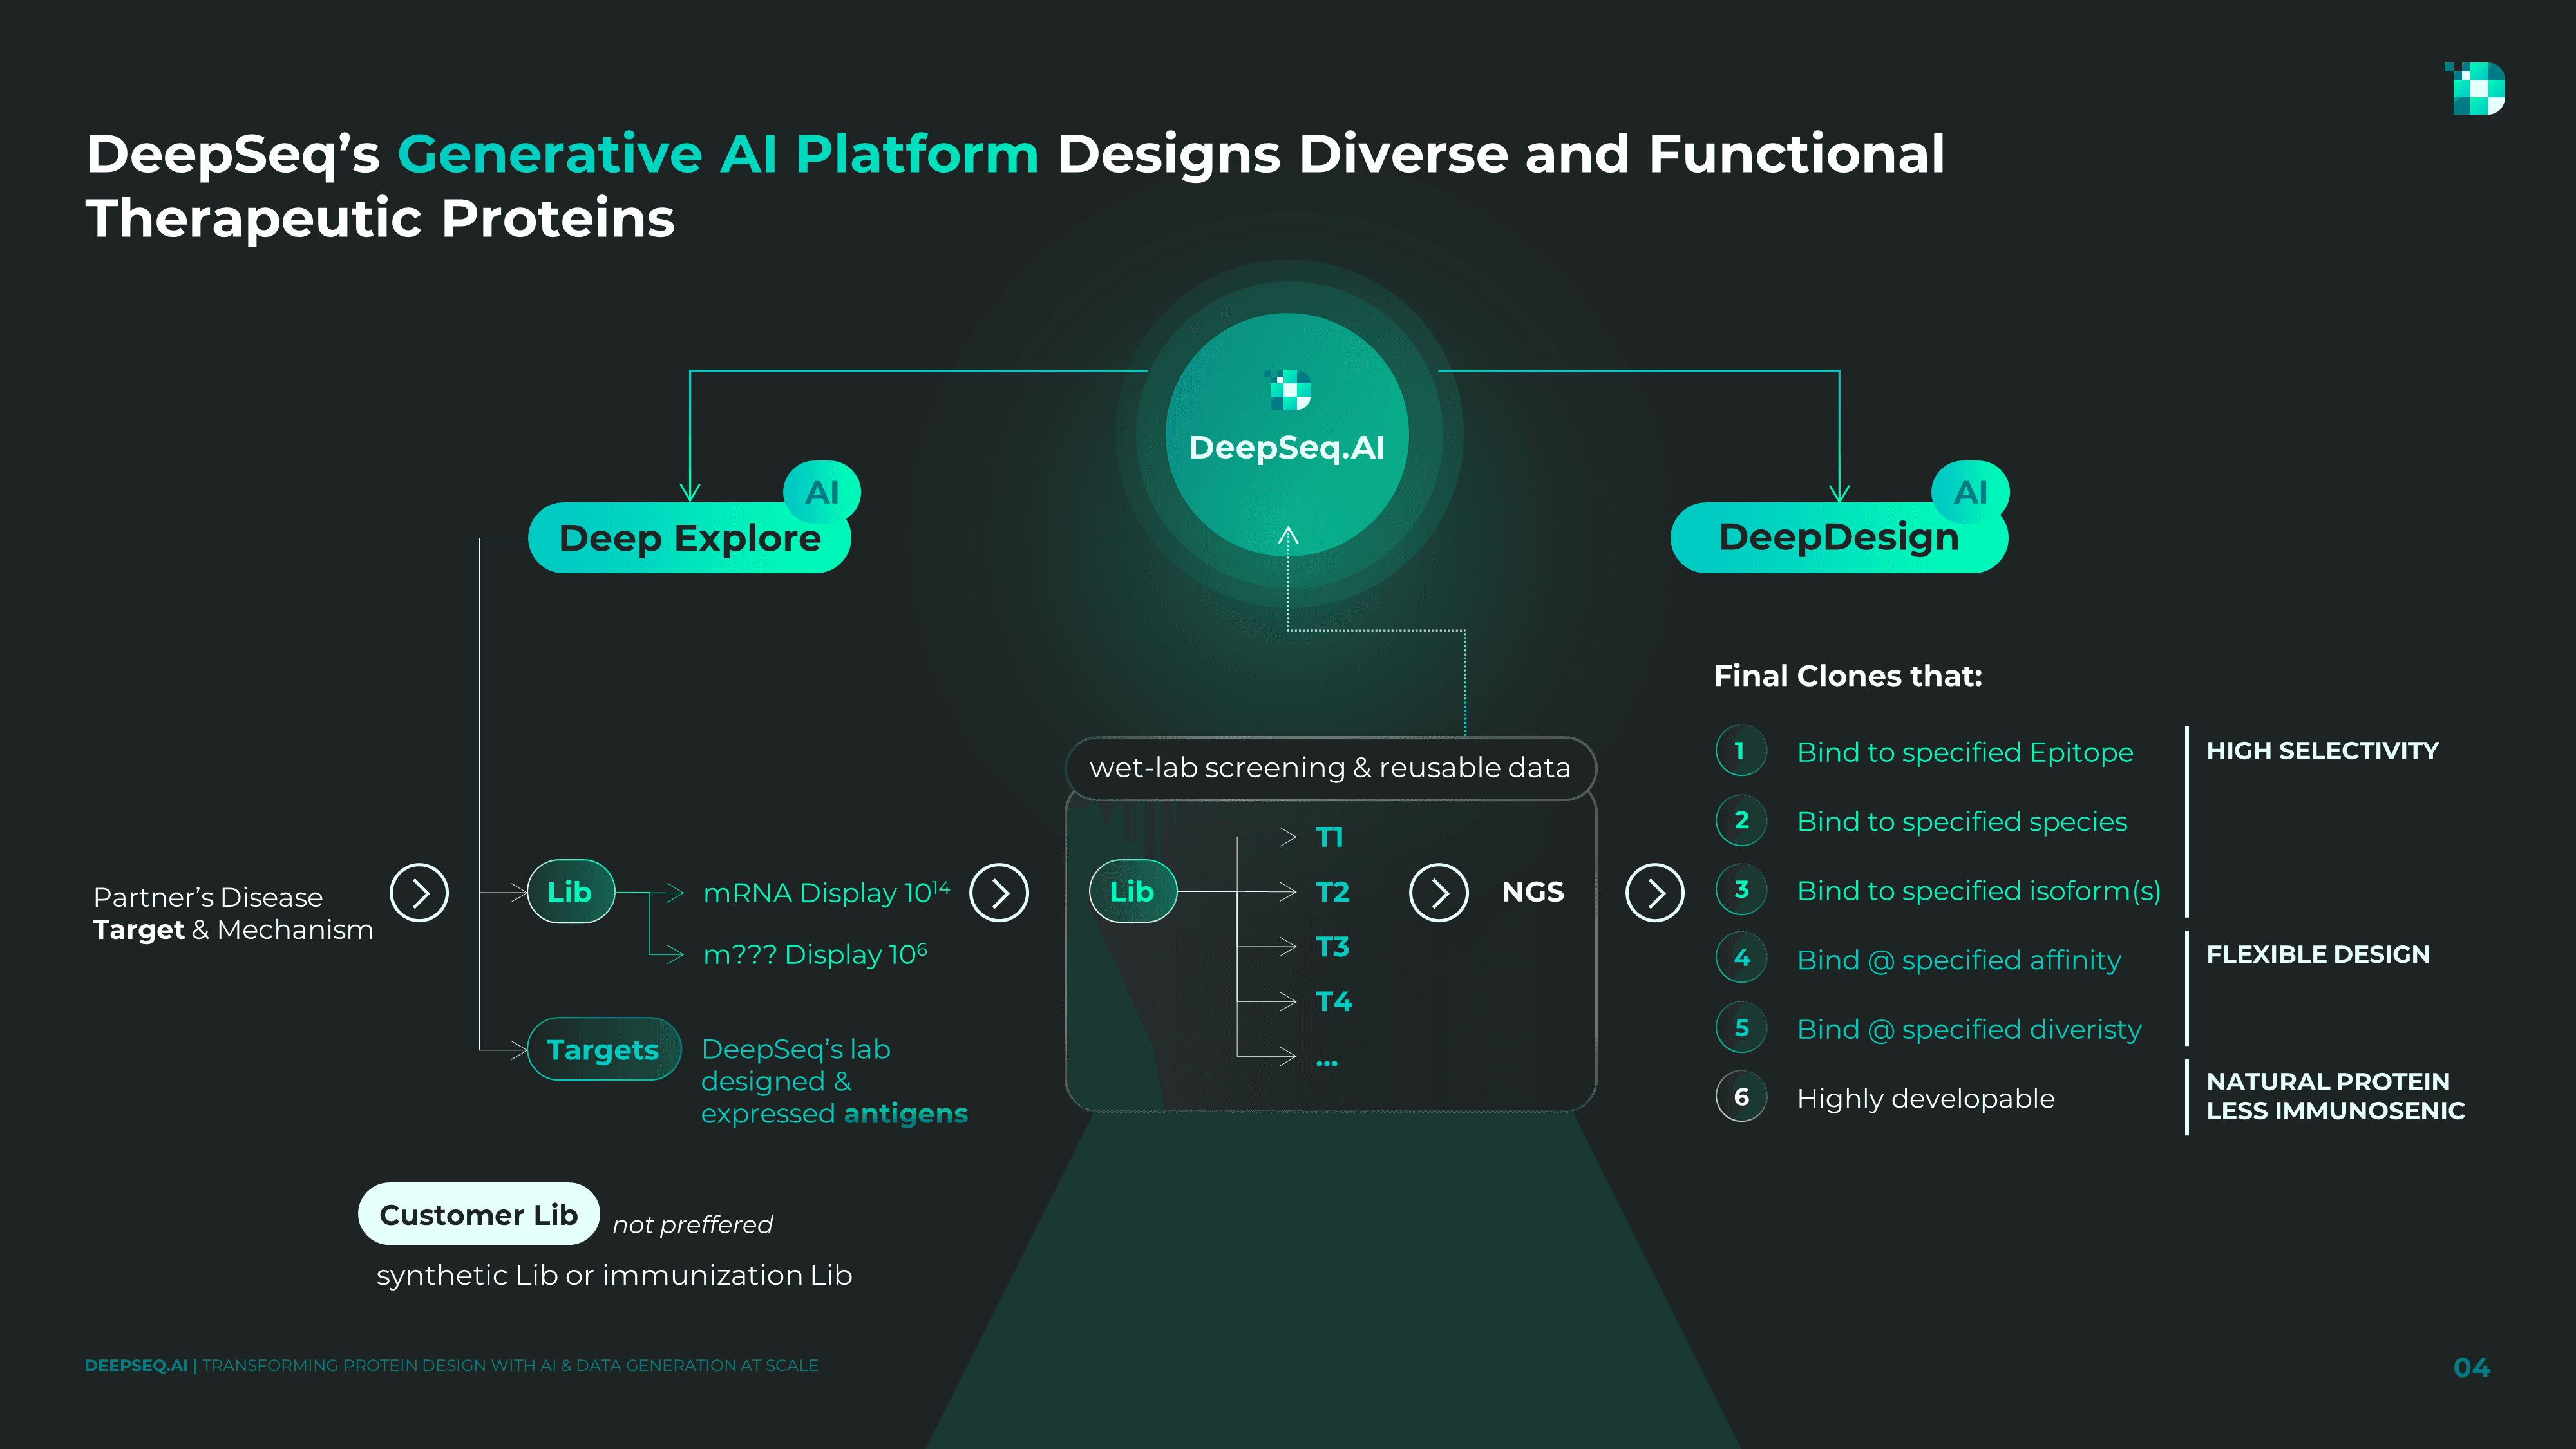
Task: Click Partner's Disease Target & Mechanism text
Action: click(x=233, y=913)
